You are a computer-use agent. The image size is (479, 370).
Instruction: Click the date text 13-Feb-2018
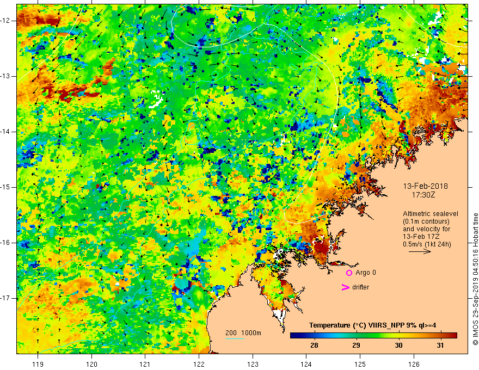coord(425,186)
